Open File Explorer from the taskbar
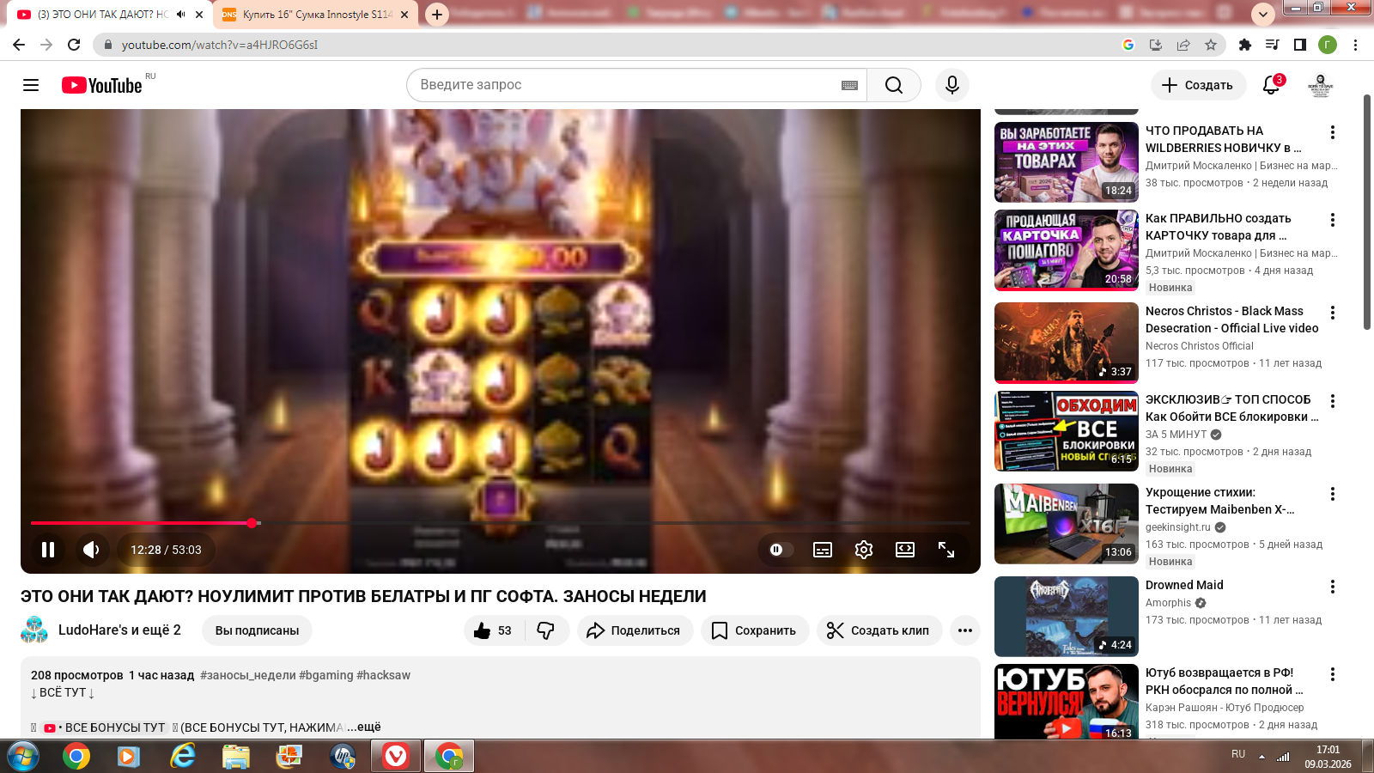The height and width of the screenshot is (773, 1374). (x=235, y=757)
